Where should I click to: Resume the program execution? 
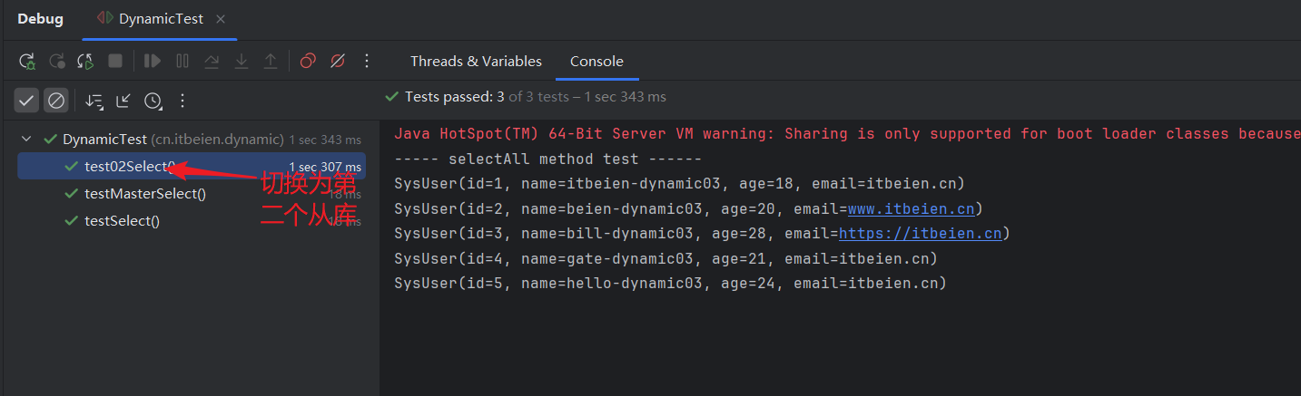[x=153, y=62]
